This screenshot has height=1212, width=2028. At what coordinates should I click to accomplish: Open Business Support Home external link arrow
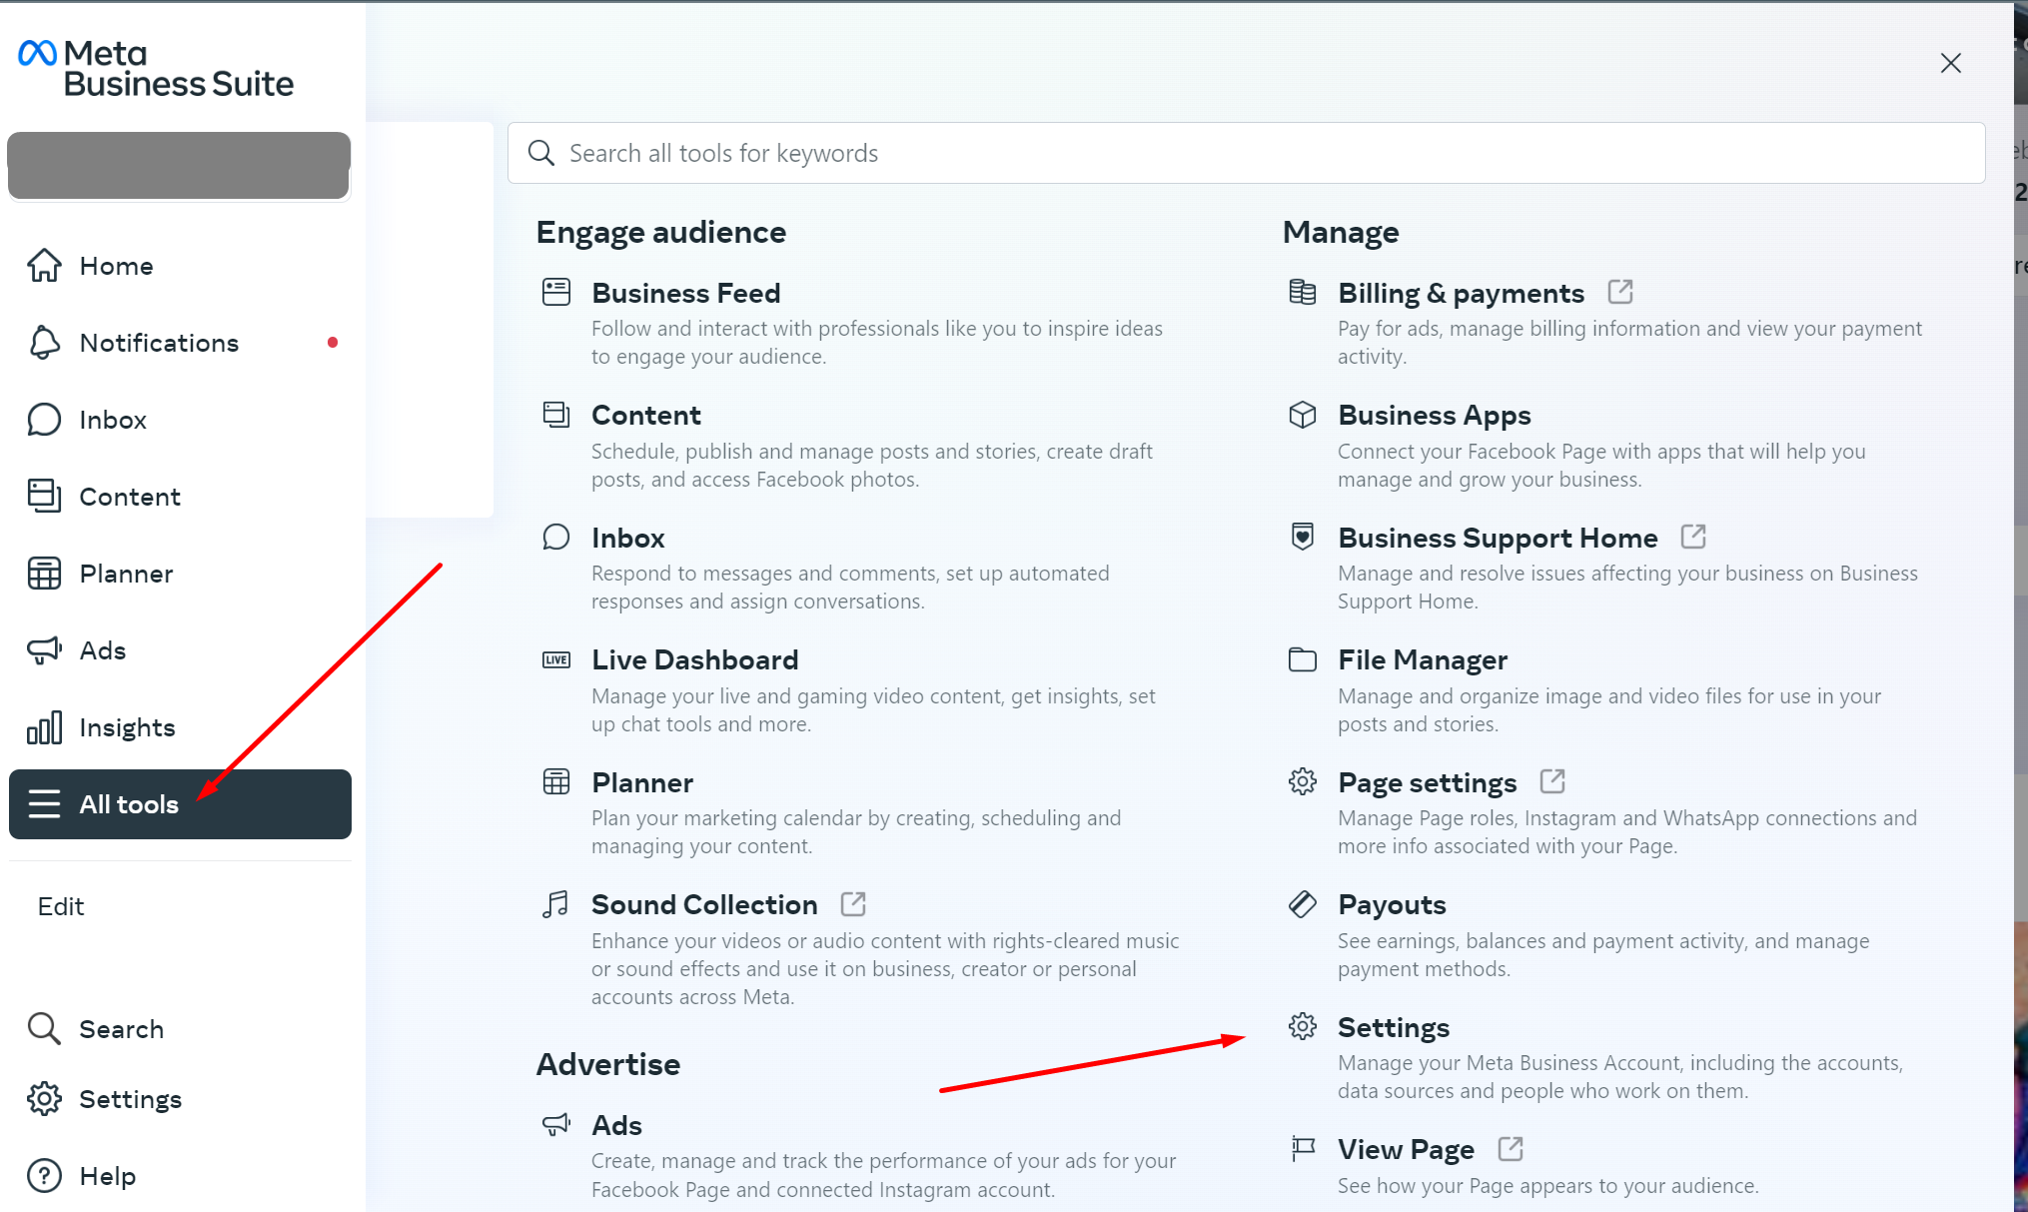[1693, 537]
